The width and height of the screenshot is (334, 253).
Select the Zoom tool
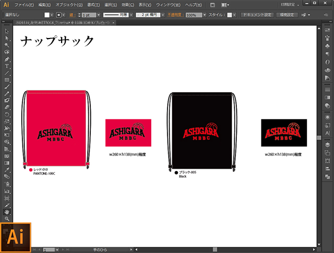tap(7, 219)
